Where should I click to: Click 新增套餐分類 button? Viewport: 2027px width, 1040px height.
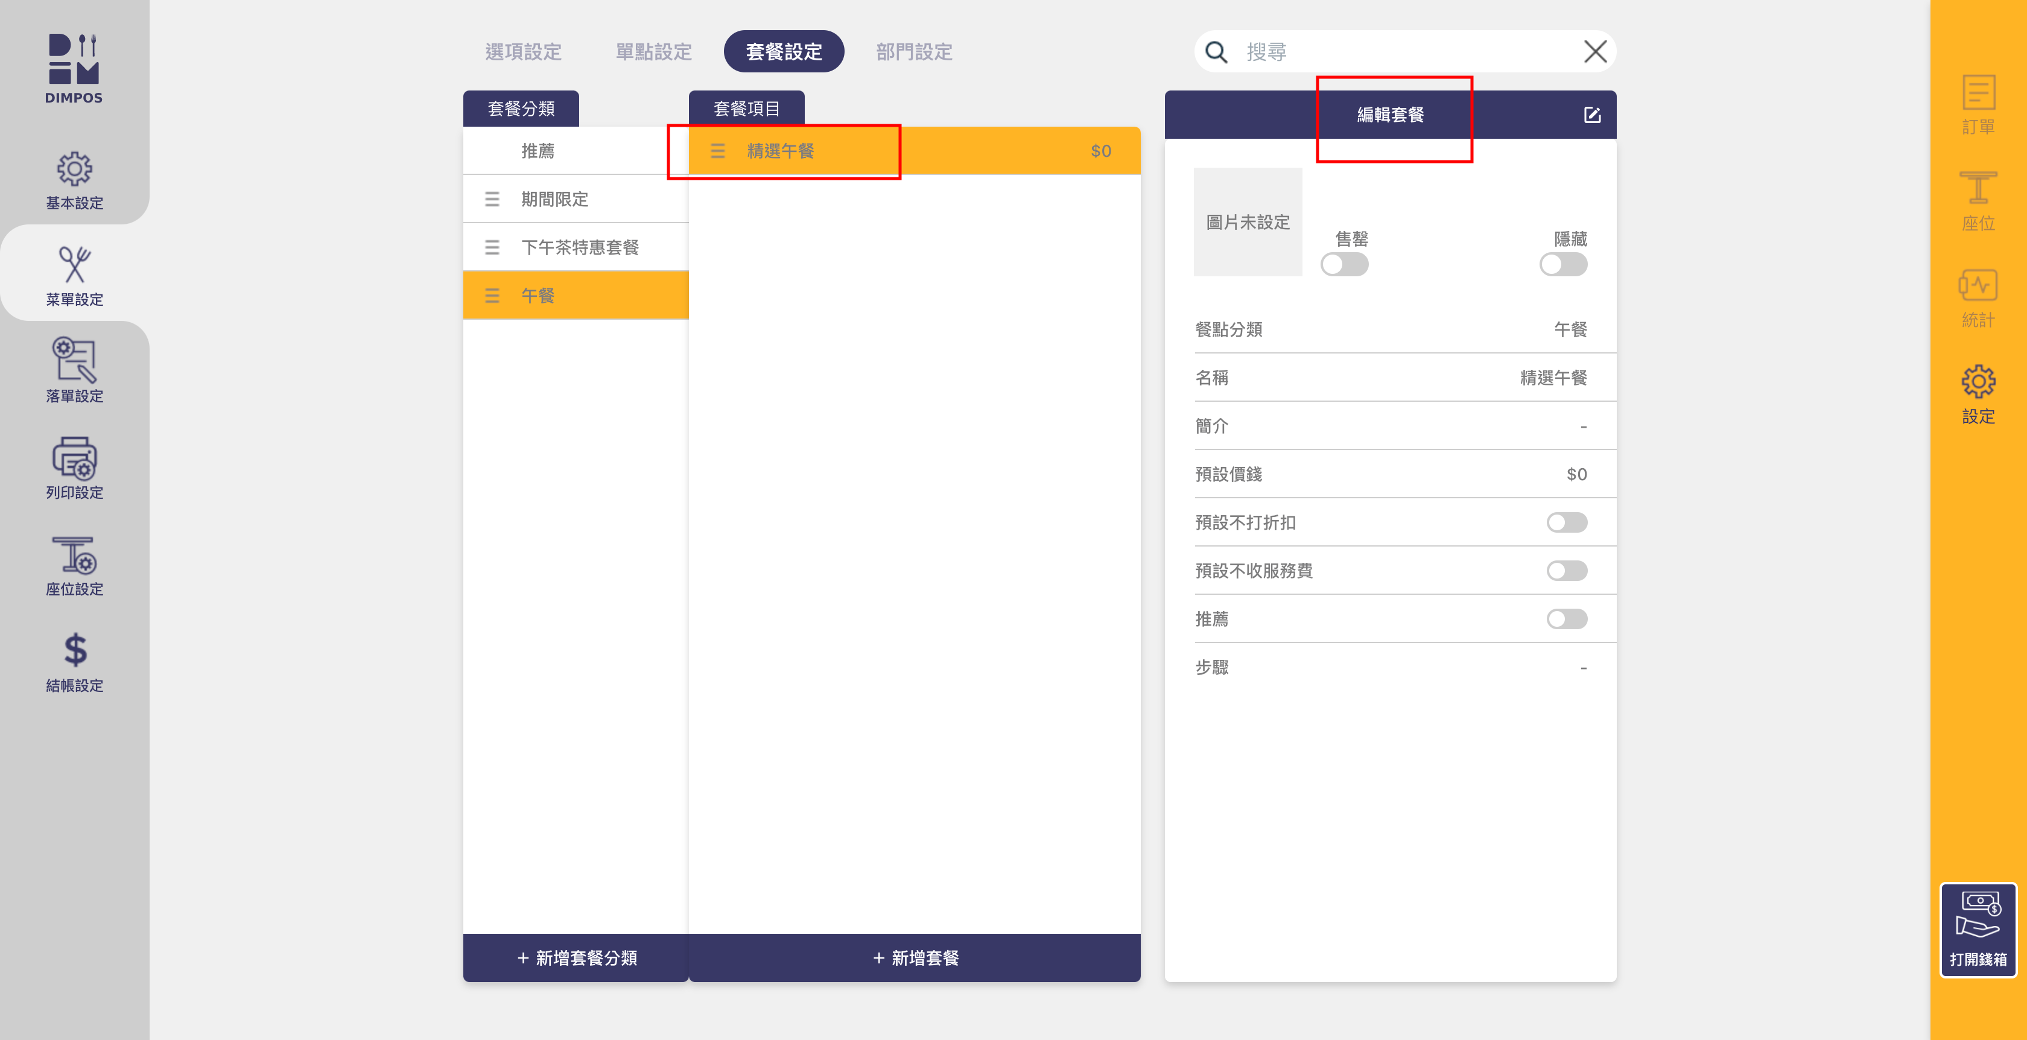576,957
